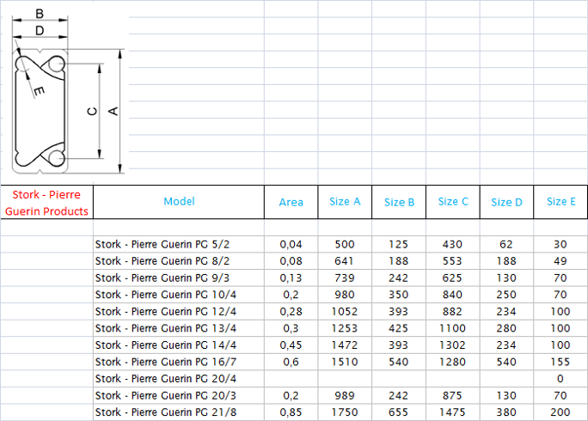Click Size C value 1280

(452, 362)
